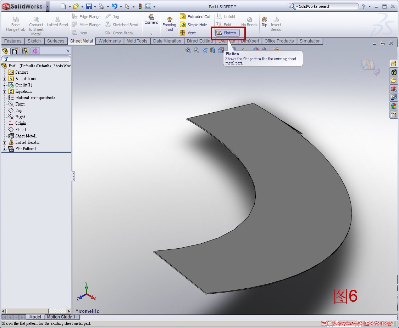
Task: Click the No Bends tool
Action: click(249, 22)
